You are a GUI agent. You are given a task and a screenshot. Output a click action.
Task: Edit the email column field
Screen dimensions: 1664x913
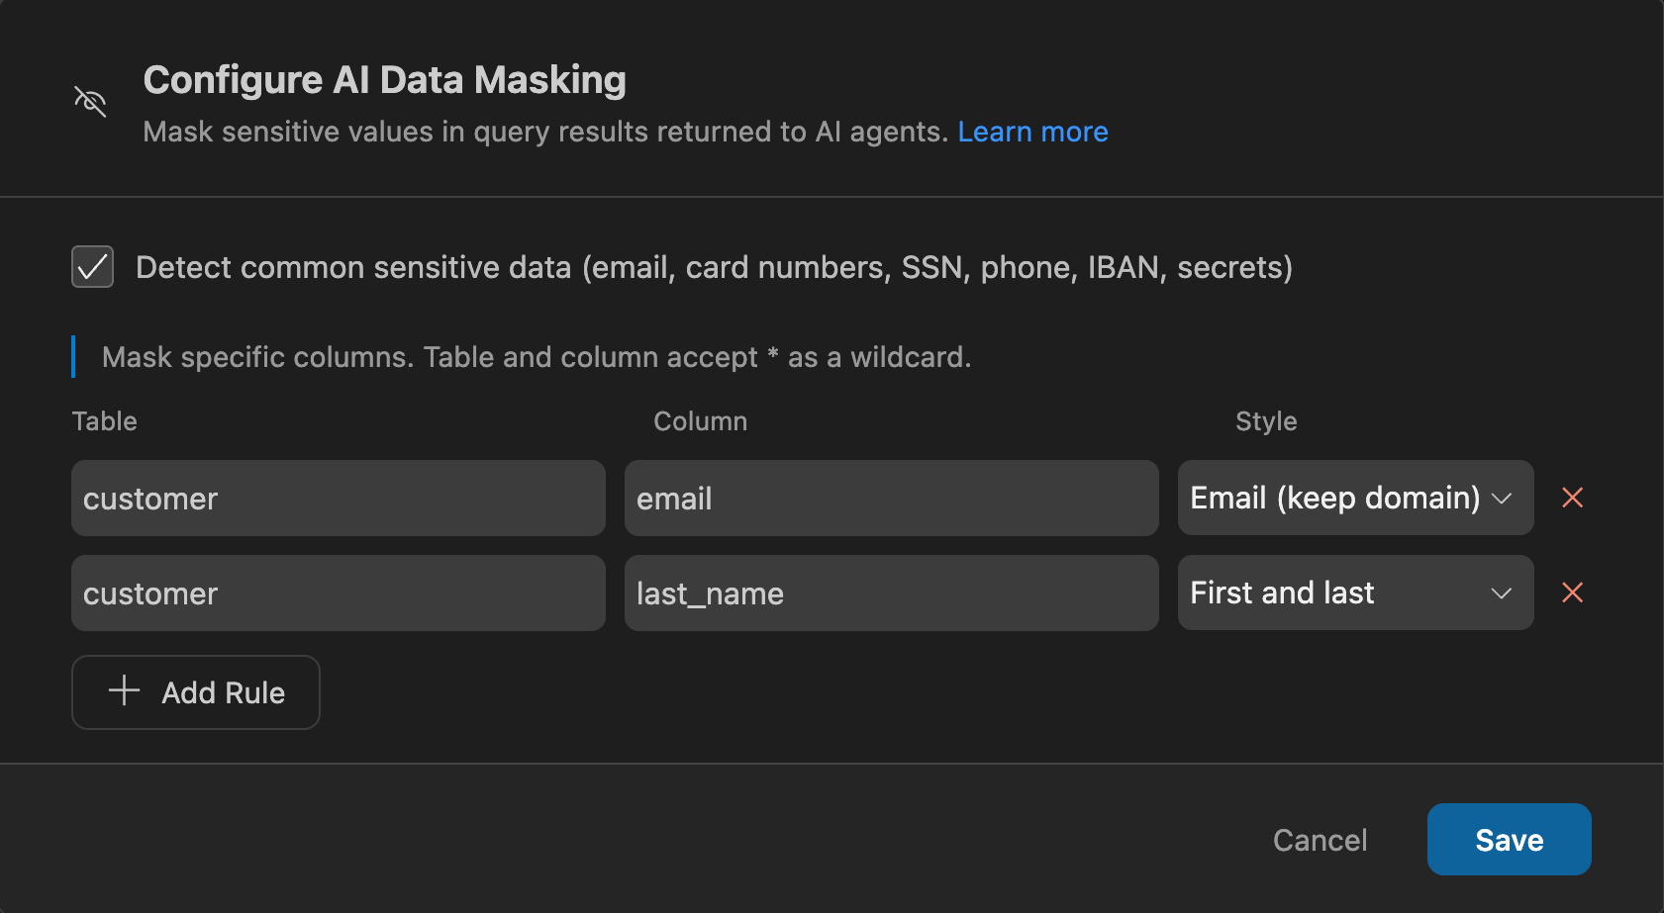(x=891, y=498)
